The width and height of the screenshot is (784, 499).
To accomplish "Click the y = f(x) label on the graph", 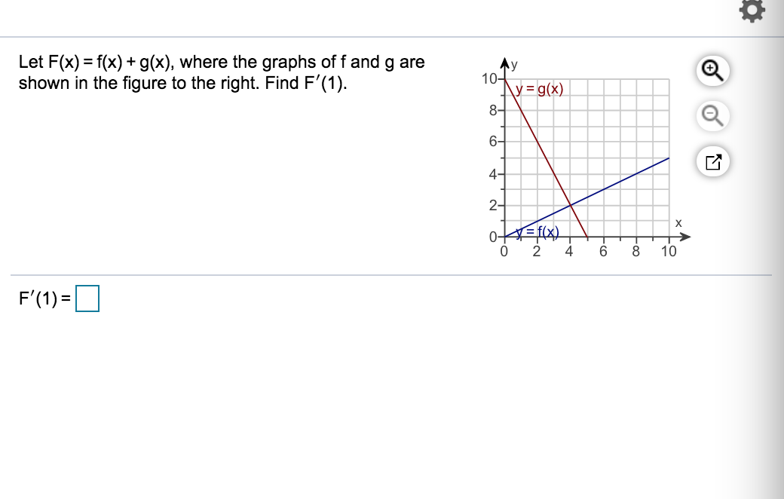I will coord(537,232).
